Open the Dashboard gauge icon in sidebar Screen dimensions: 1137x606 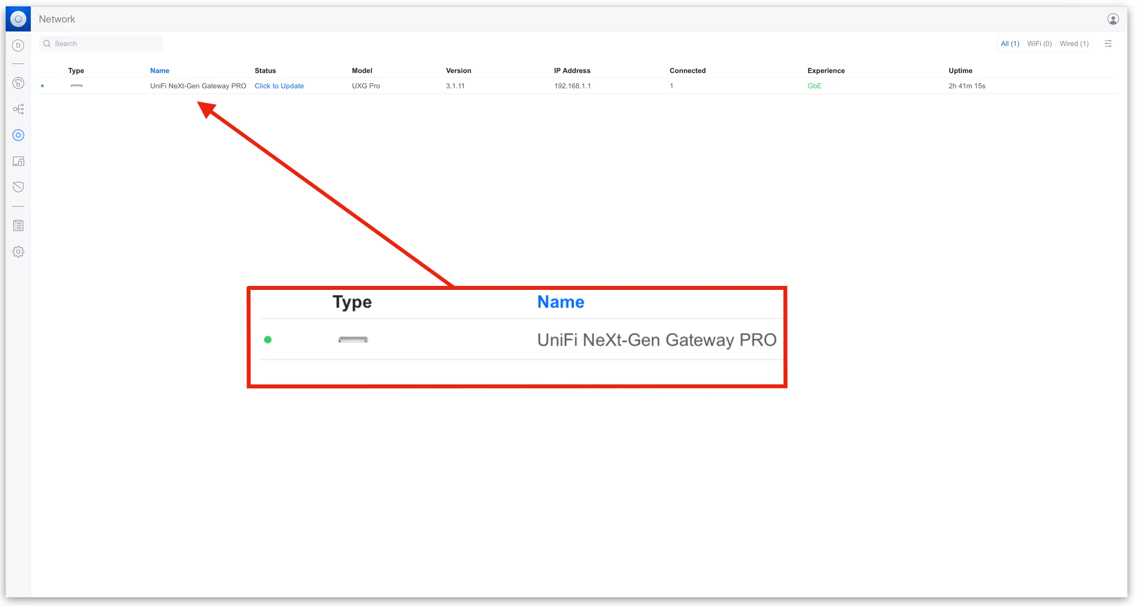[18, 83]
